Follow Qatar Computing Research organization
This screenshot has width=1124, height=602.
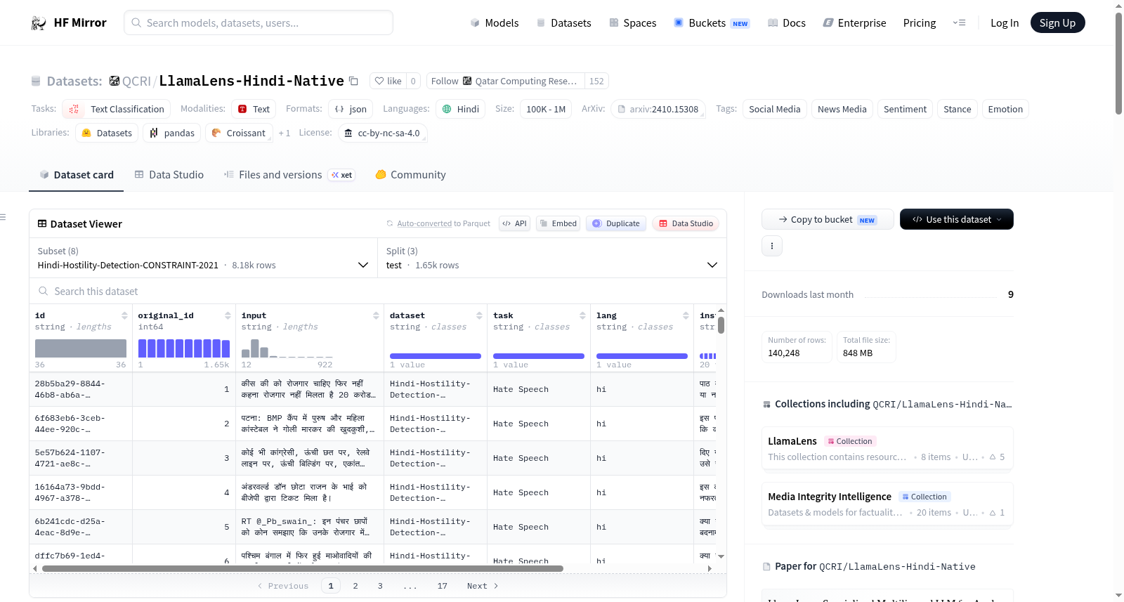pyautogui.click(x=504, y=81)
